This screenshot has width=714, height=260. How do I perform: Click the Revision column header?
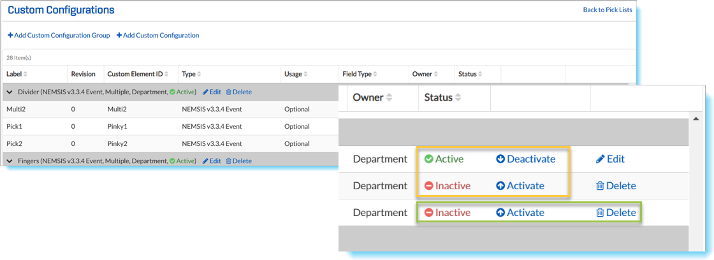tap(84, 74)
